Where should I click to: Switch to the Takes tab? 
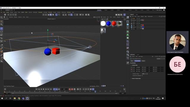137,15
